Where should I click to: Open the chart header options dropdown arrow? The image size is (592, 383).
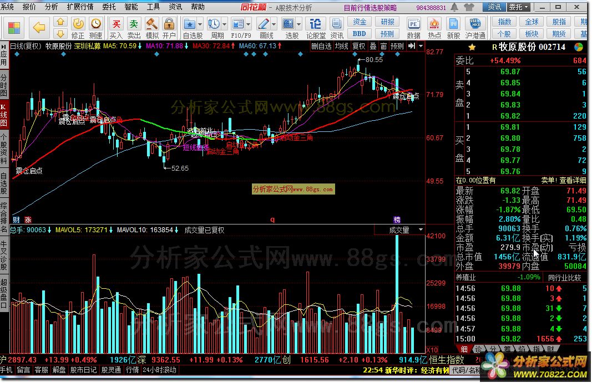pyautogui.click(x=421, y=46)
